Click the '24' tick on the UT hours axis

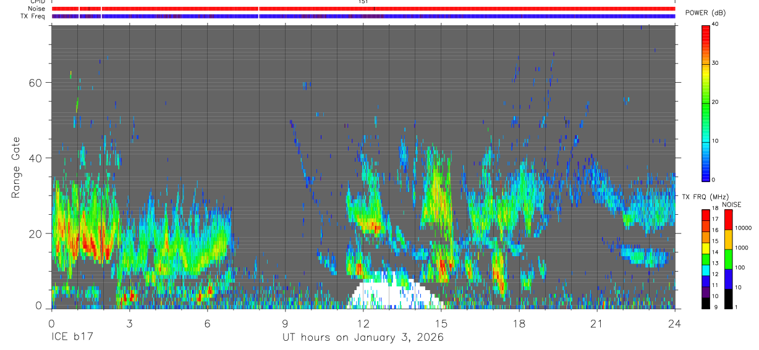674,323
